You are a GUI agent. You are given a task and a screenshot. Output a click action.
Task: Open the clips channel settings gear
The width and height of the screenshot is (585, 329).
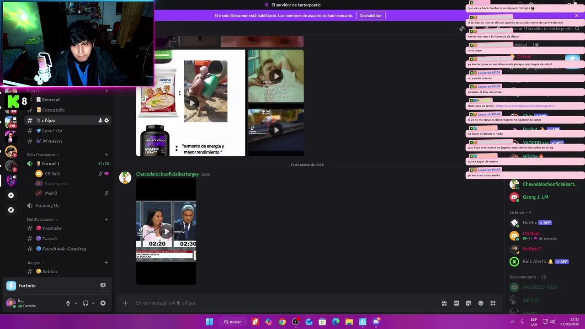tap(106, 121)
